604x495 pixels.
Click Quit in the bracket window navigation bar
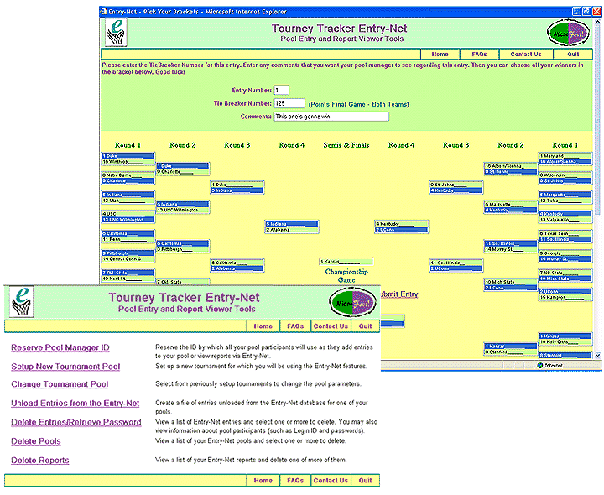coord(573,55)
